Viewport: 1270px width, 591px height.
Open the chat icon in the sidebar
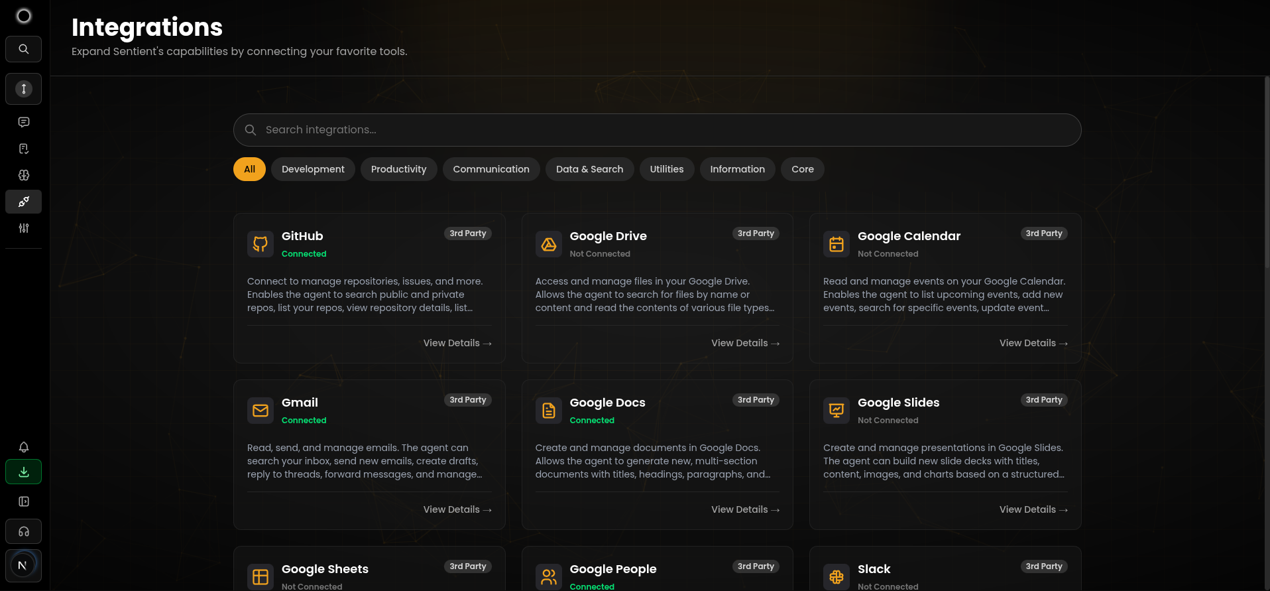coord(24,122)
